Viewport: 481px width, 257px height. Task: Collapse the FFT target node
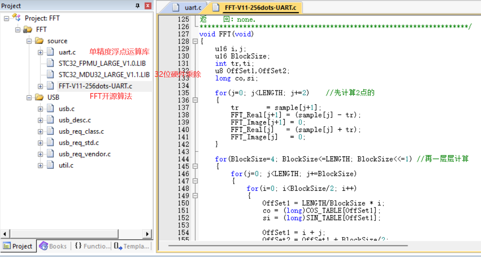pyautogui.click(x=17, y=29)
